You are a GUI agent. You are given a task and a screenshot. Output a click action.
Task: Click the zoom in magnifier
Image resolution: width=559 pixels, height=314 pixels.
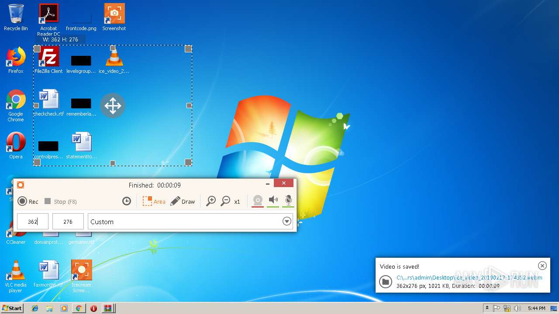click(211, 201)
